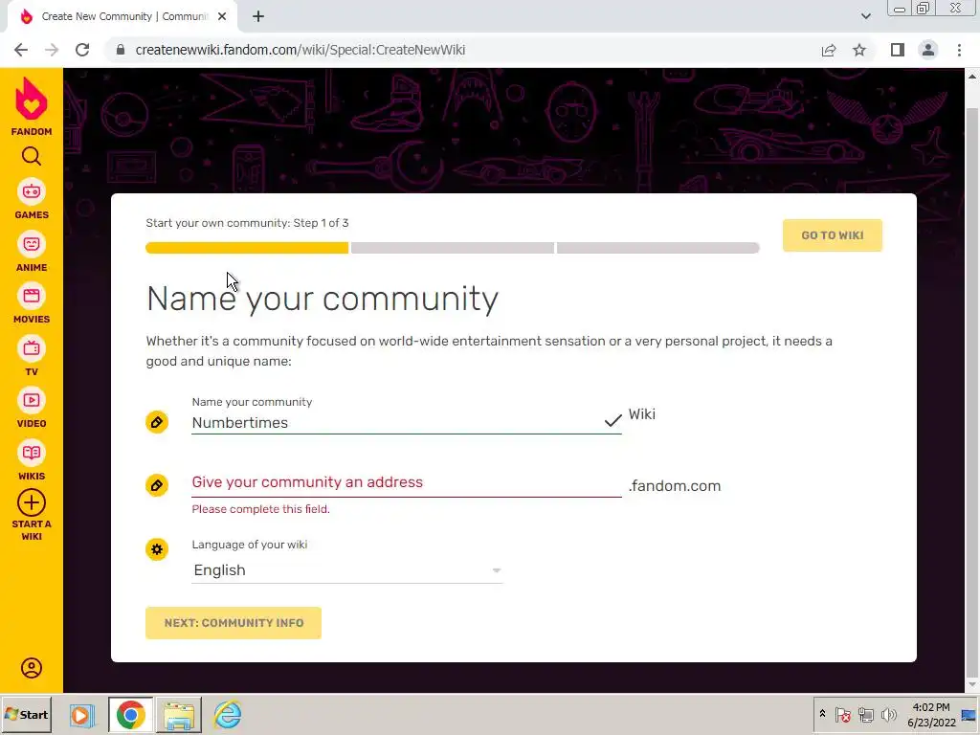Image resolution: width=980 pixels, height=735 pixels.
Task: Go back with the browser back arrow
Action: click(21, 50)
